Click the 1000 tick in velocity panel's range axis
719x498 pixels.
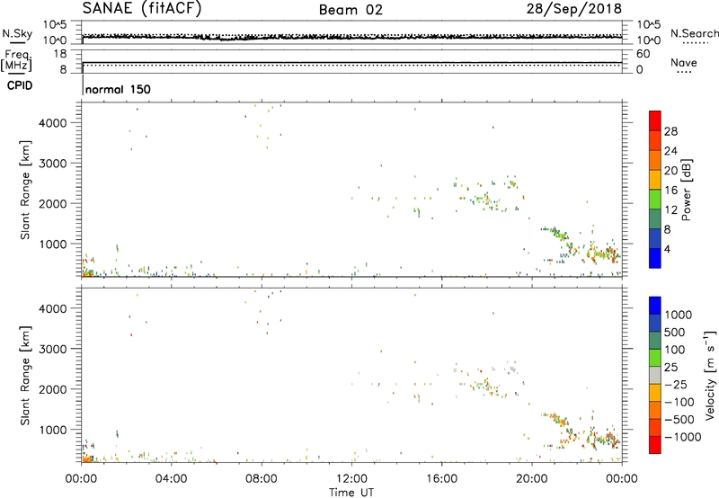tap(55, 430)
